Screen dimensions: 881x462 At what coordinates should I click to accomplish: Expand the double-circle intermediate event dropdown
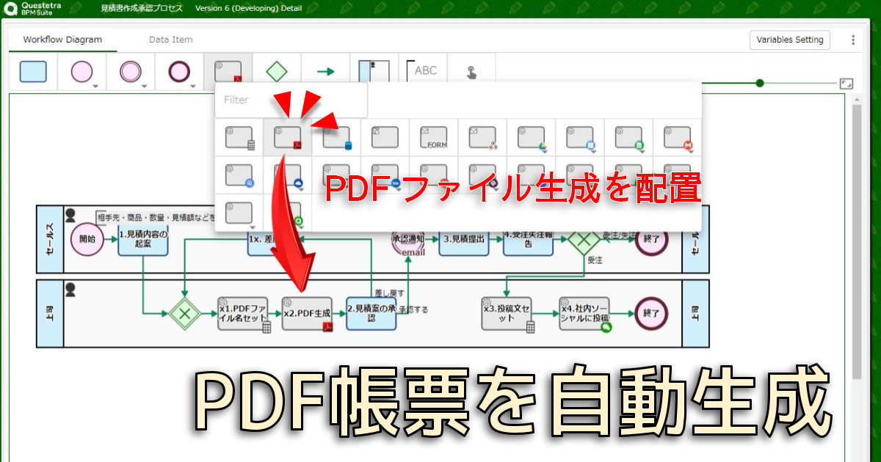click(145, 86)
